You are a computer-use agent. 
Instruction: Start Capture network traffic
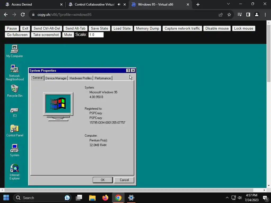pos(182,28)
